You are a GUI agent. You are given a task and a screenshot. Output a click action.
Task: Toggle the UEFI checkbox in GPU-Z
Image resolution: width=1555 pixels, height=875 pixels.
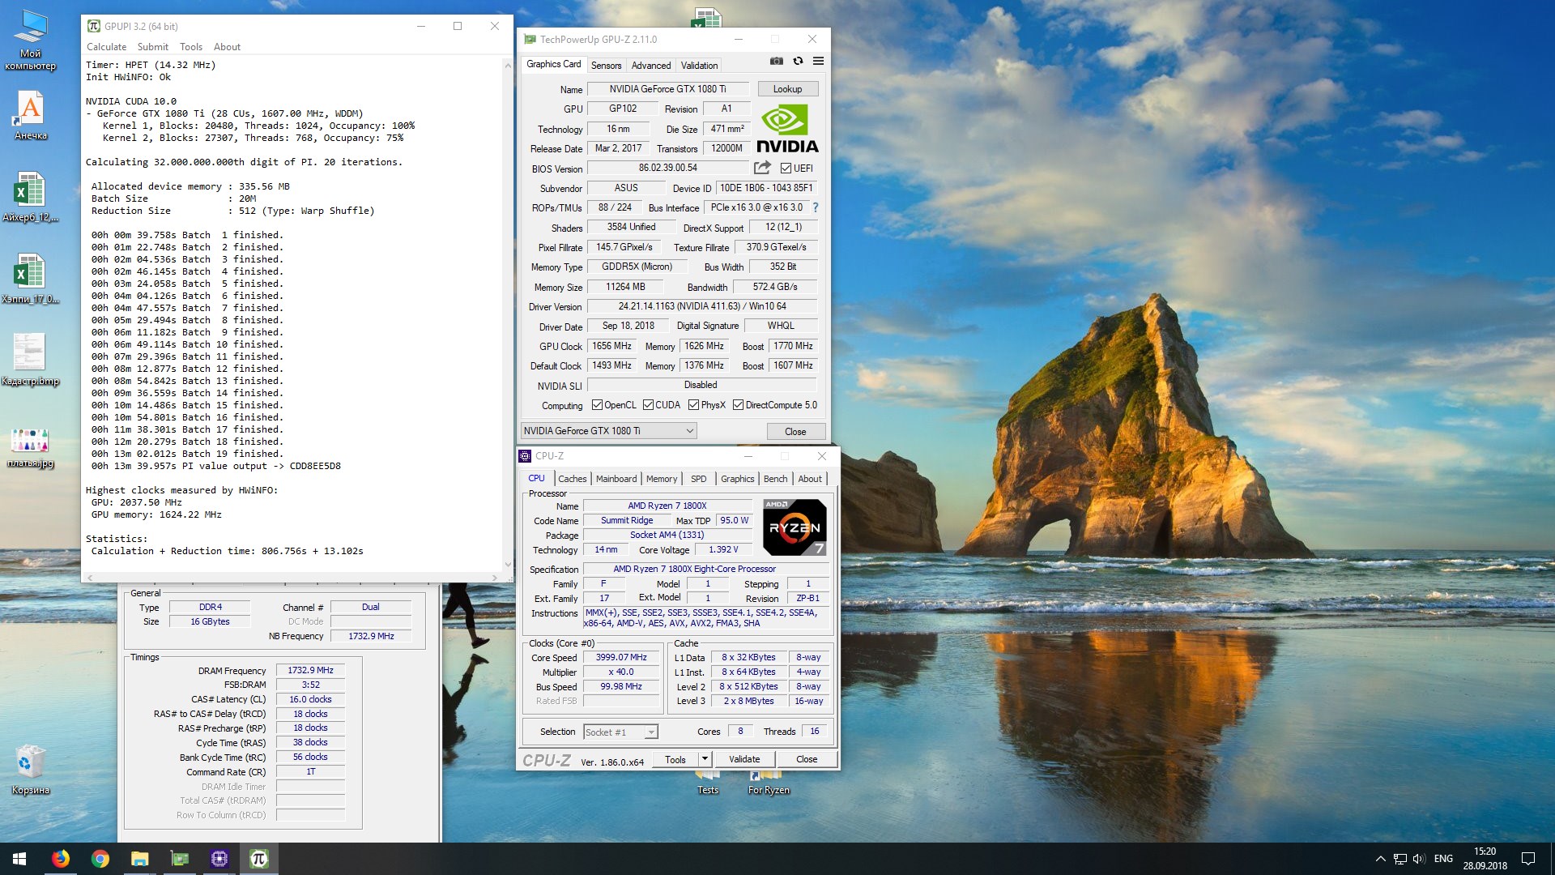pos(786,169)
